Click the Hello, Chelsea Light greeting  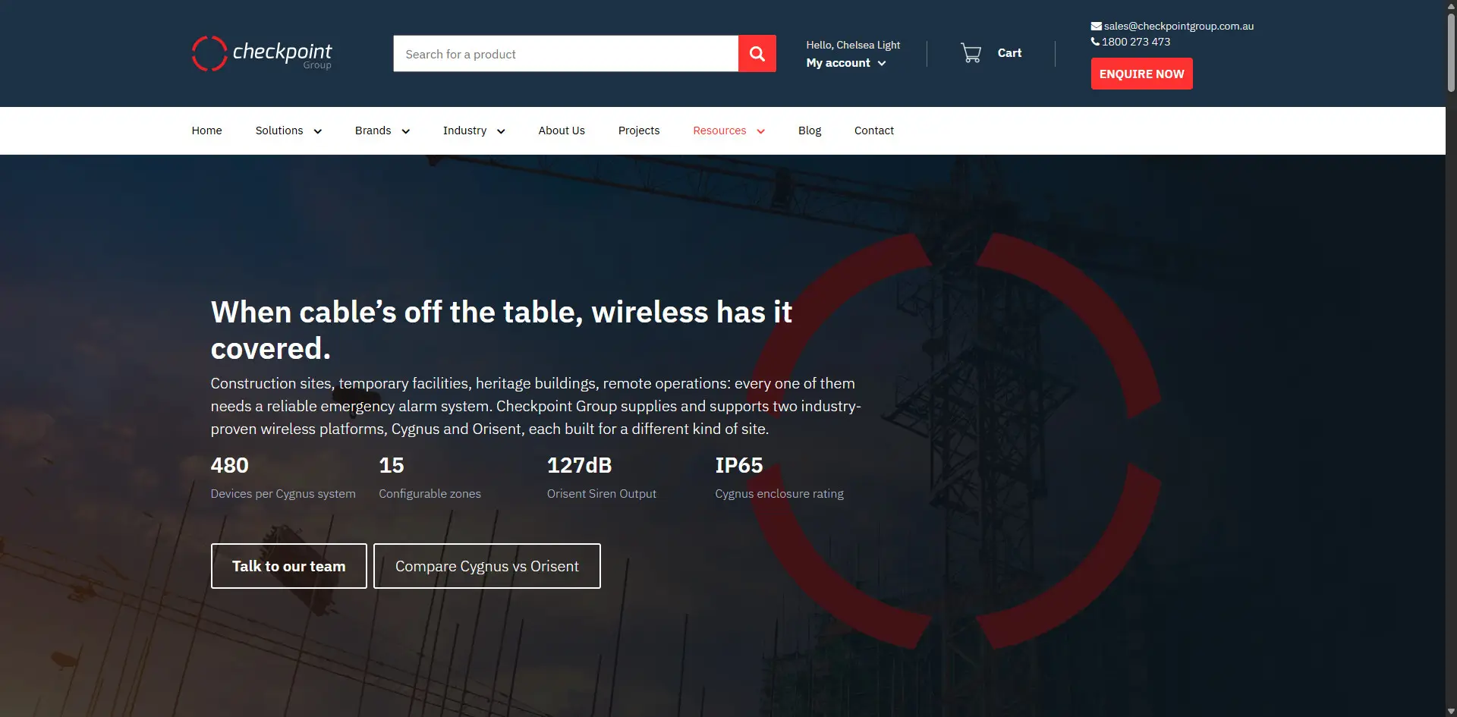(853, 45)
